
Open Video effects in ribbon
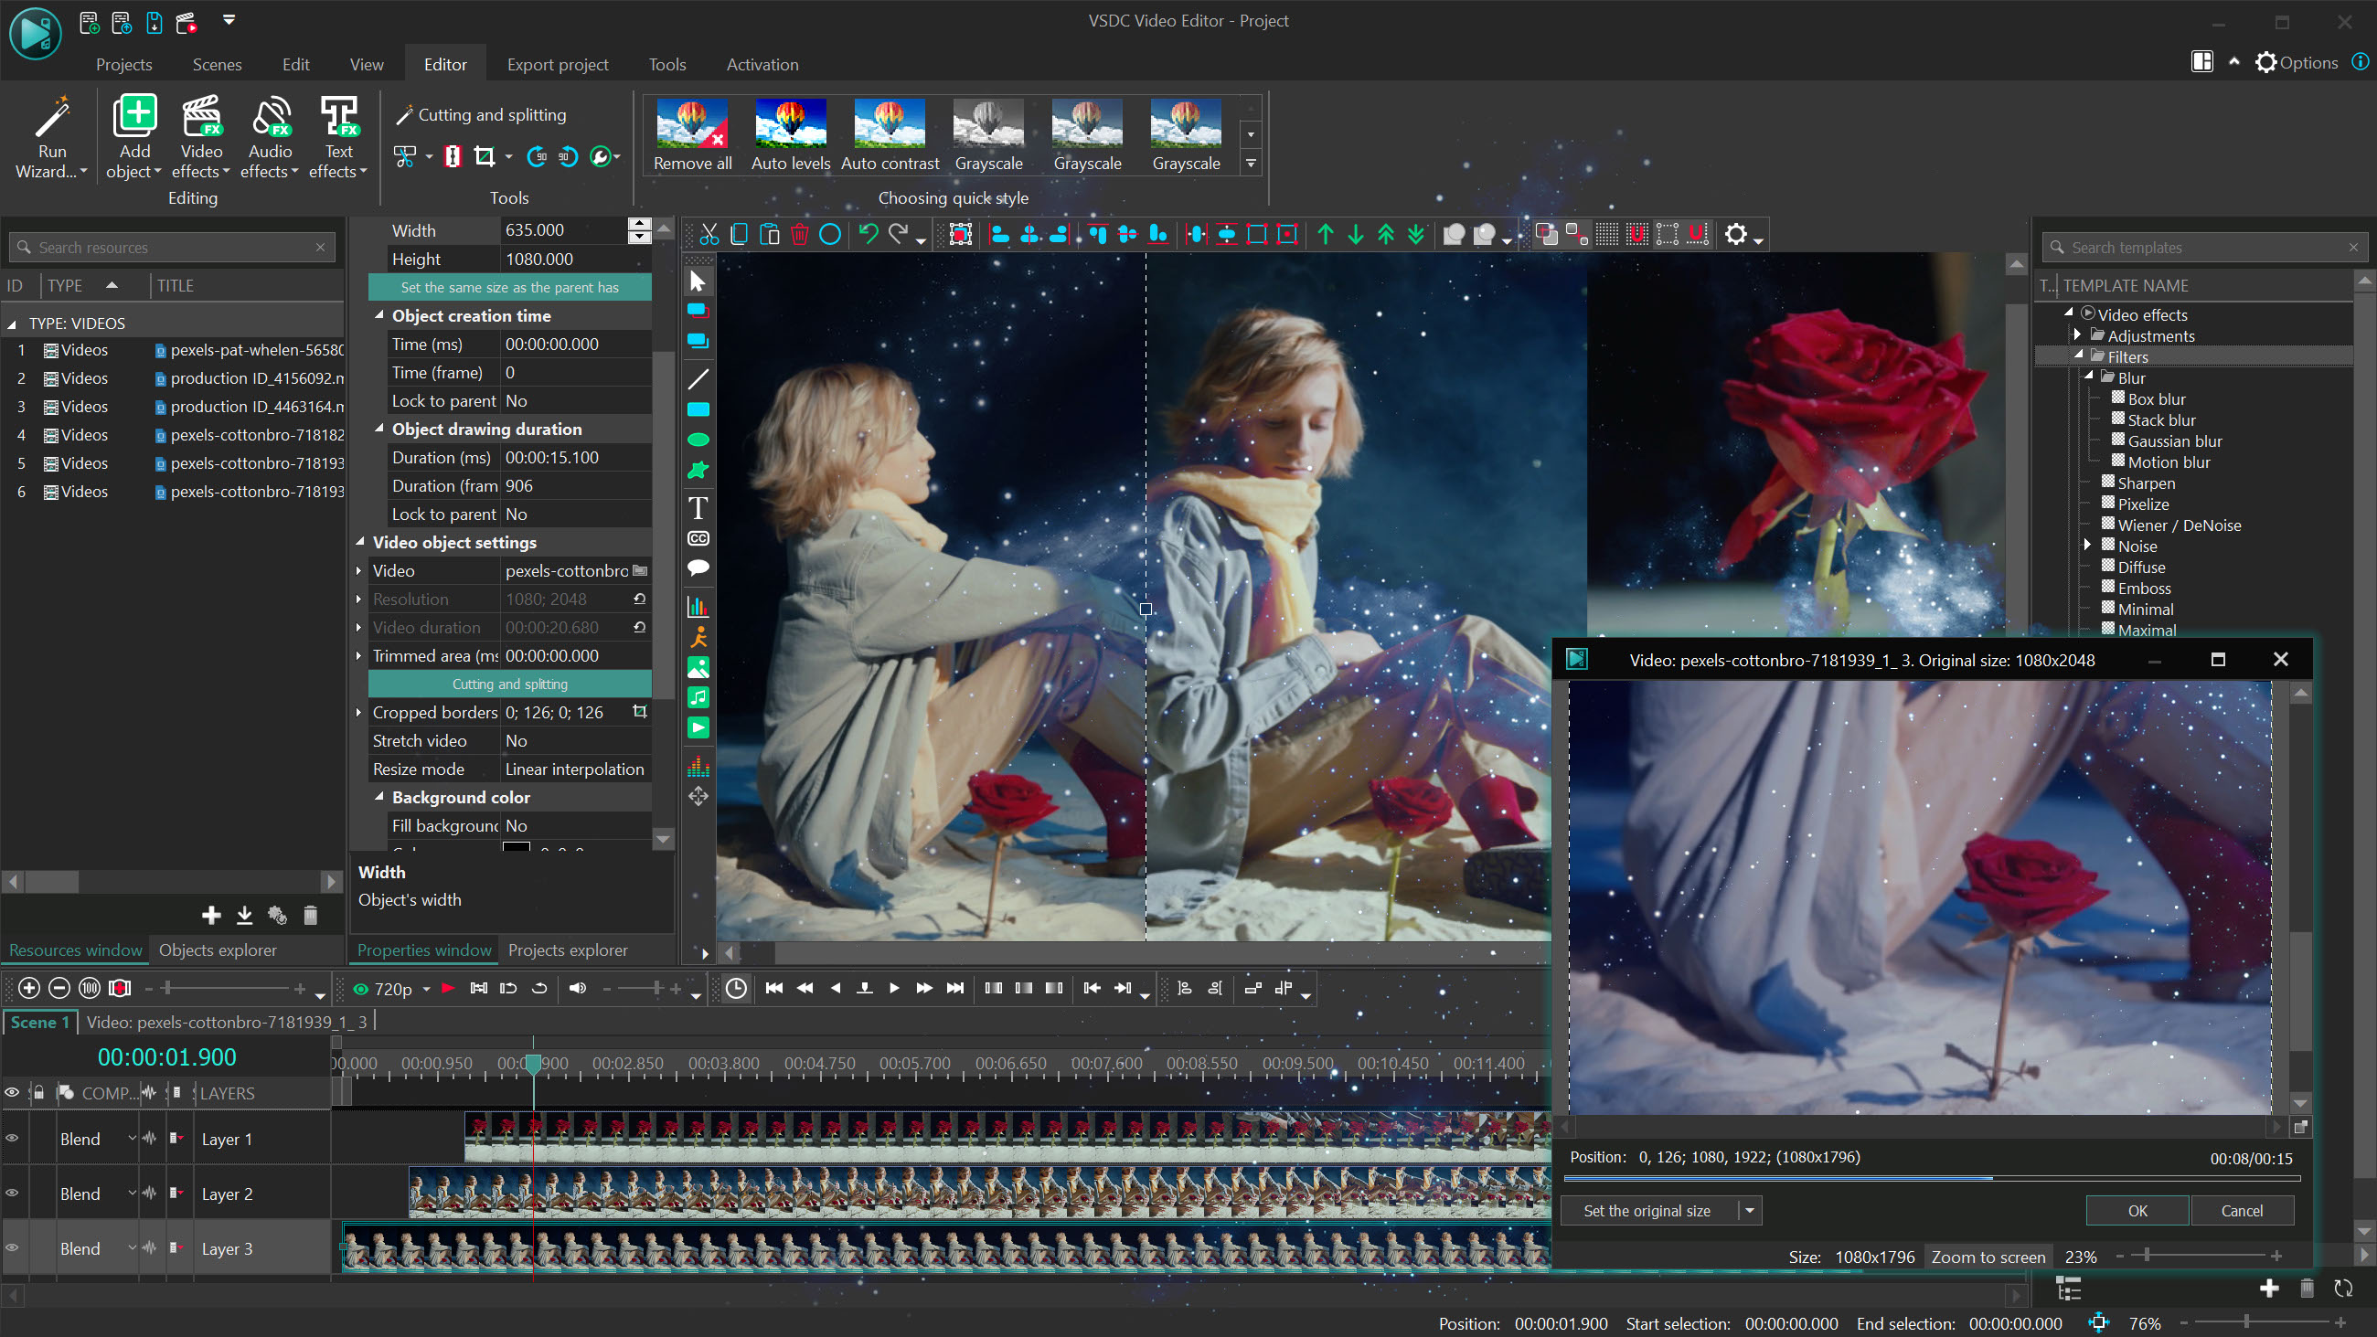coord(201,138)
